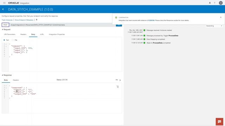
Task: Select the File radio button
Action: 13,40
